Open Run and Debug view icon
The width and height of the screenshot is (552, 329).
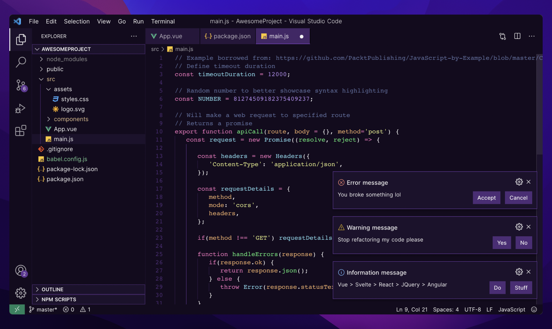[x=20, y=108]
